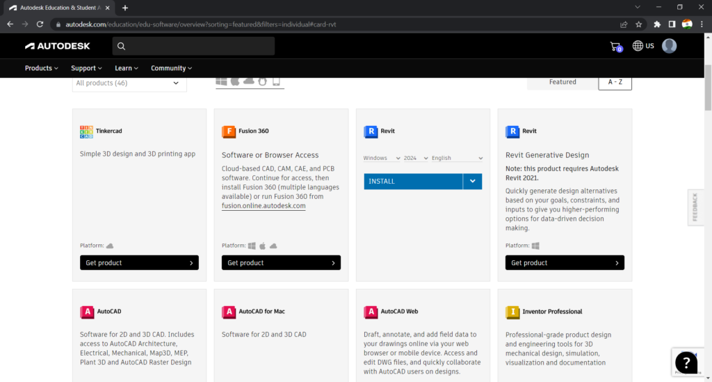Open the English language dropdown
712x382 pixels.
click(x=457, y=158)
